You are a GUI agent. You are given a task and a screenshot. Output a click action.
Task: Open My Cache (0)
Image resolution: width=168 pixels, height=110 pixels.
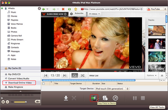point(20,68)
